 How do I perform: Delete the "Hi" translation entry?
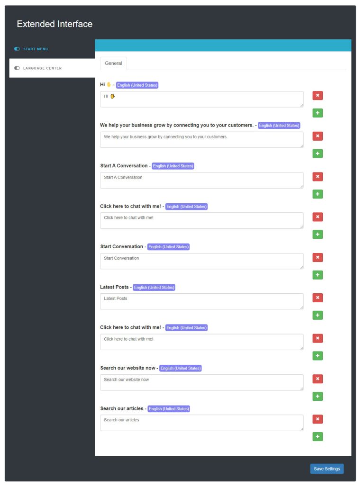(317, 95)
